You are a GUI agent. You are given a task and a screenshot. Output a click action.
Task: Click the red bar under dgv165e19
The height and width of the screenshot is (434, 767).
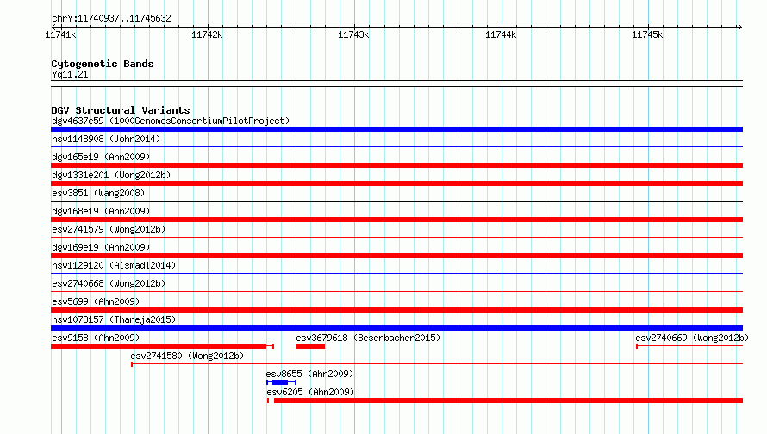coord(396,165)
